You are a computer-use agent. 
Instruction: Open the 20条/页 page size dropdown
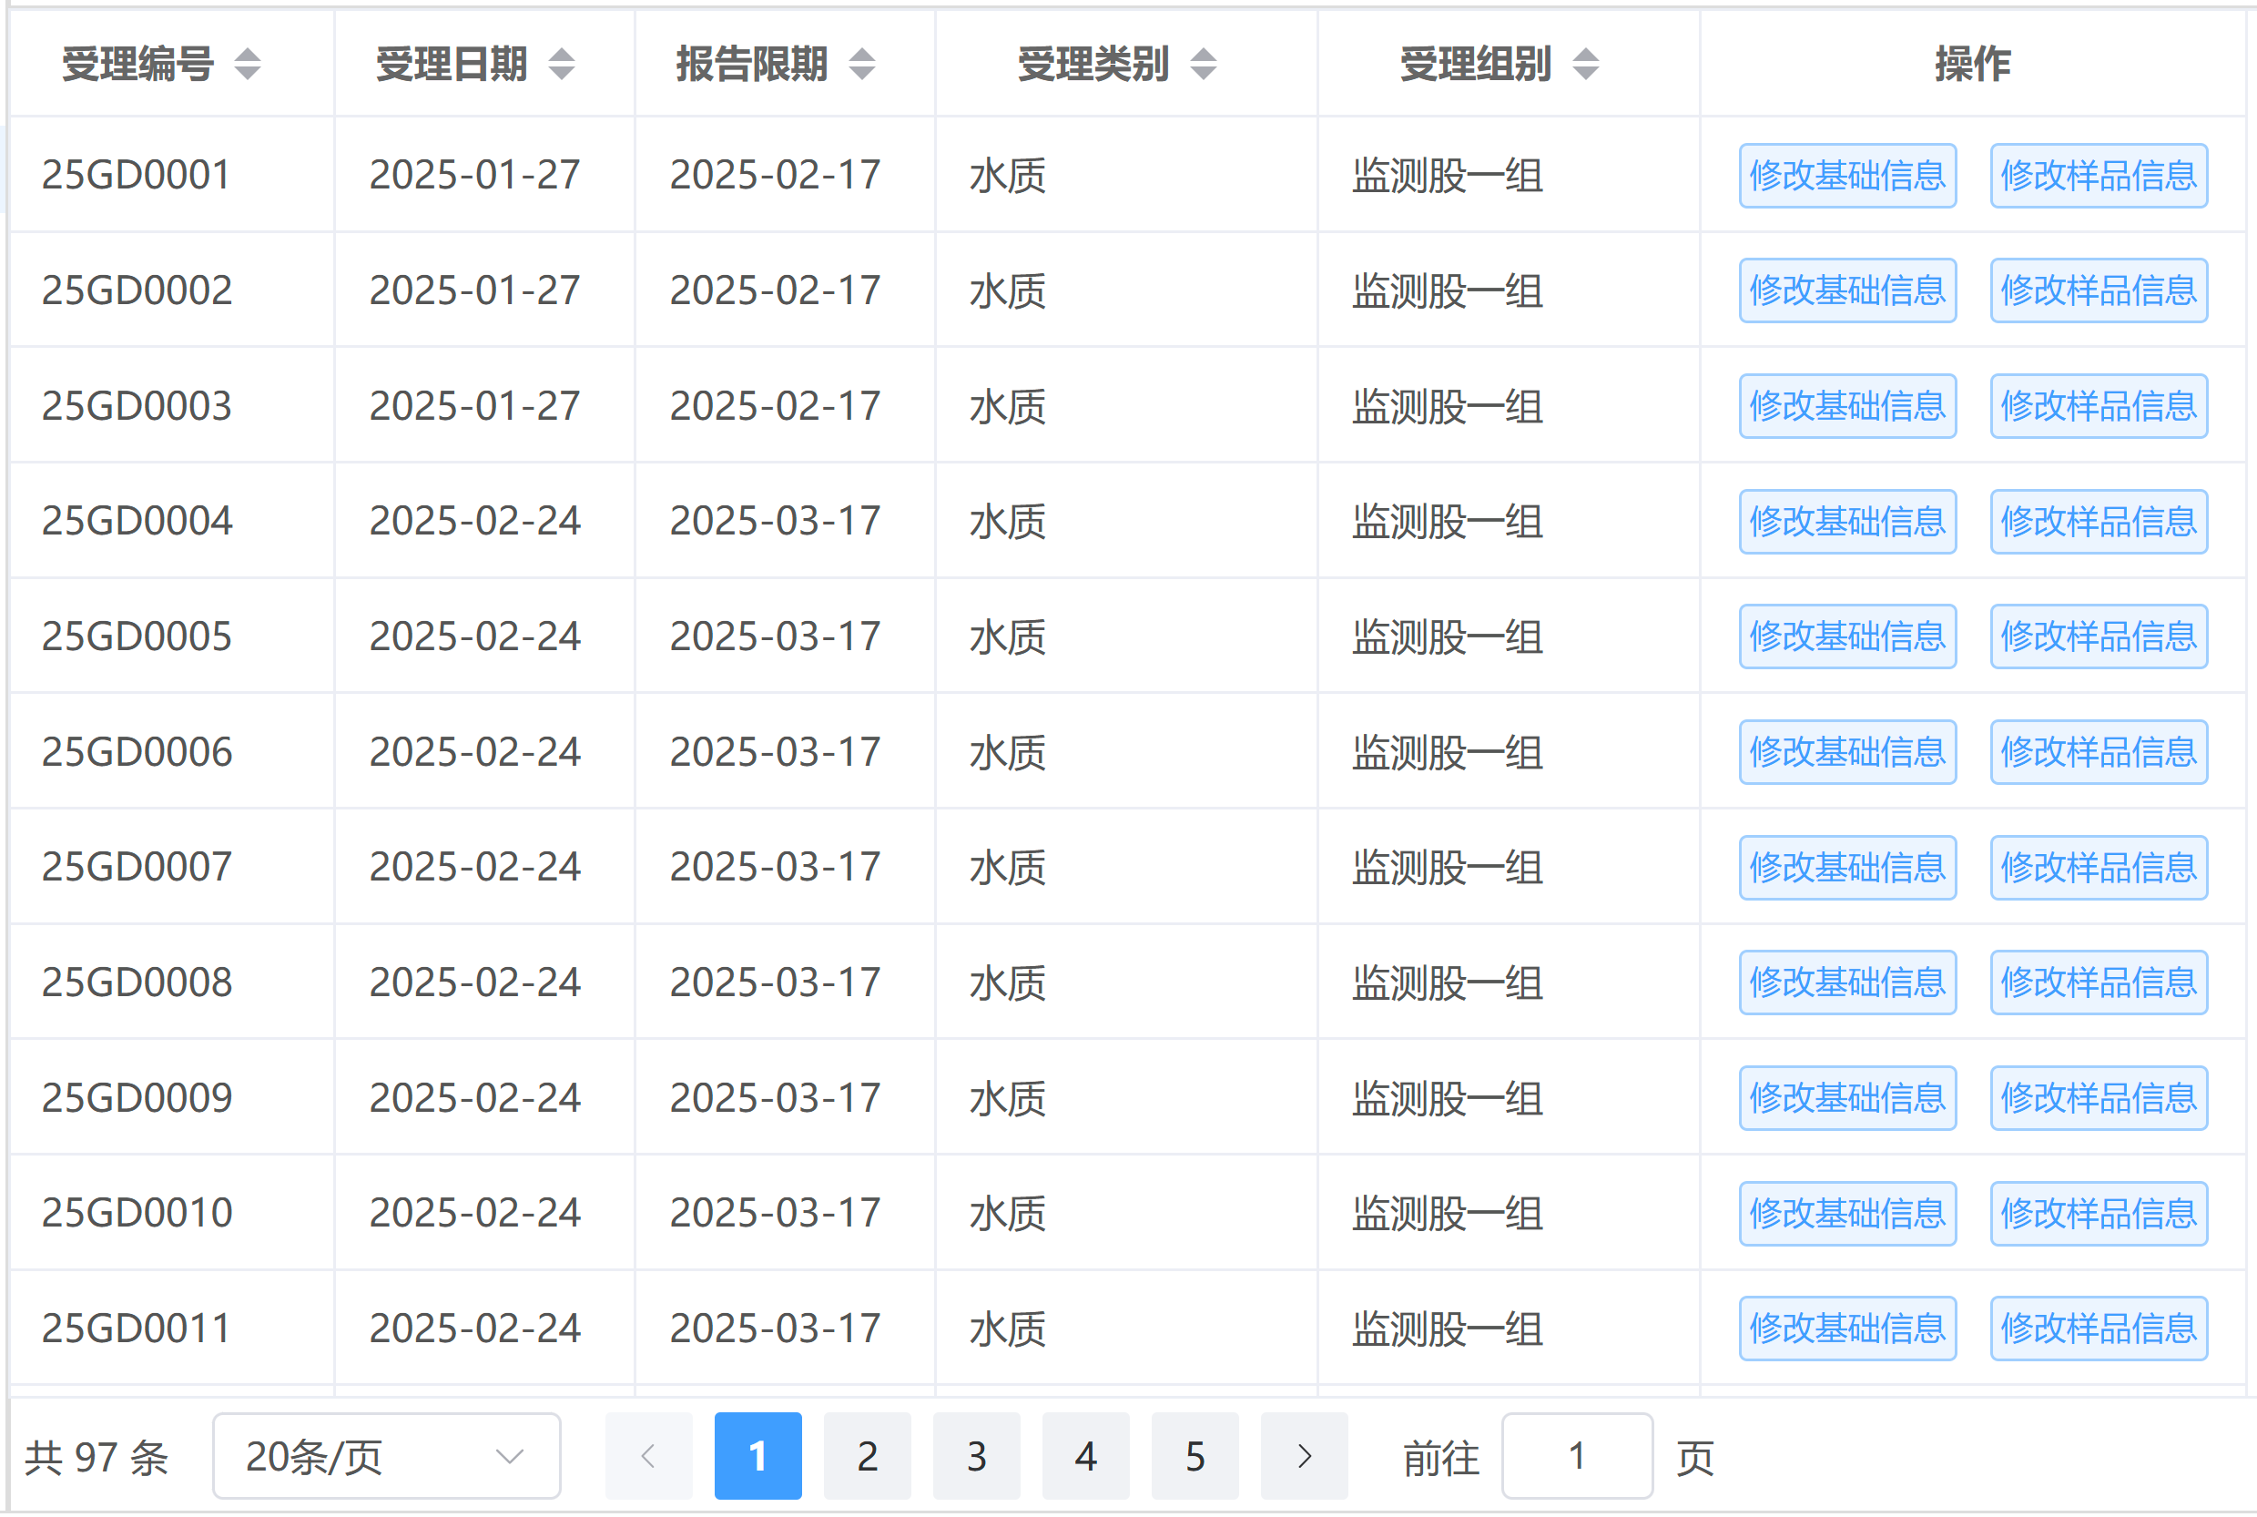click(386, 1456)
